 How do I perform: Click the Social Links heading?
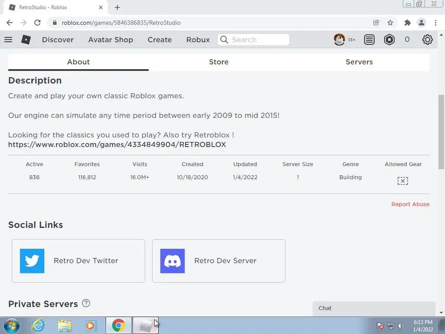point(36,225)
